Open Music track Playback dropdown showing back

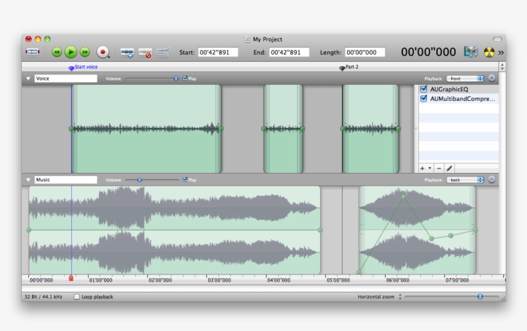point(465,180)
